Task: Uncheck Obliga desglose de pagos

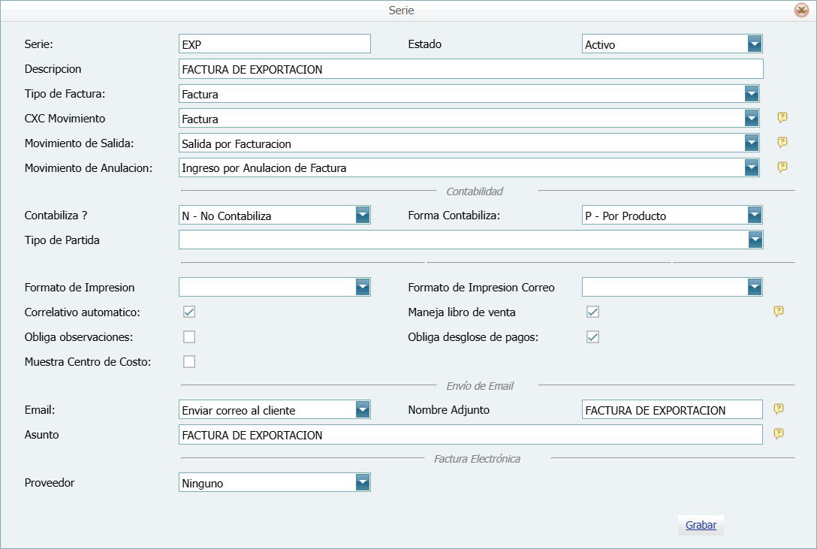Action: (x=592, y=336)
